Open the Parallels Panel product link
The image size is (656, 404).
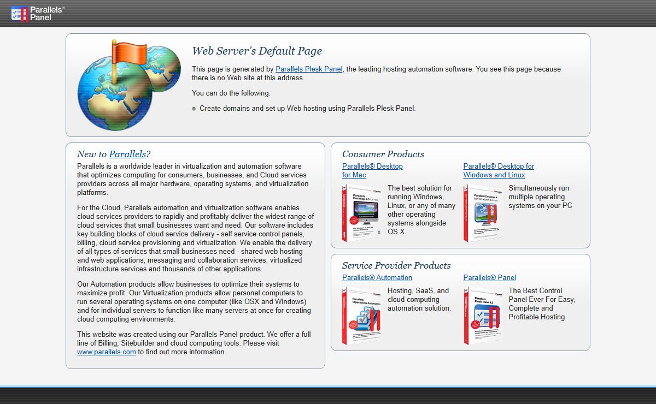click(490, 277)
